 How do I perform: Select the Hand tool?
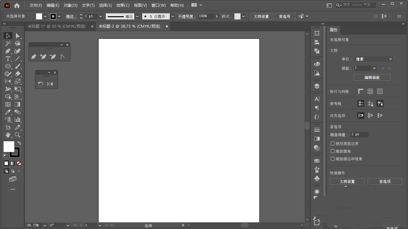(8, 135)
